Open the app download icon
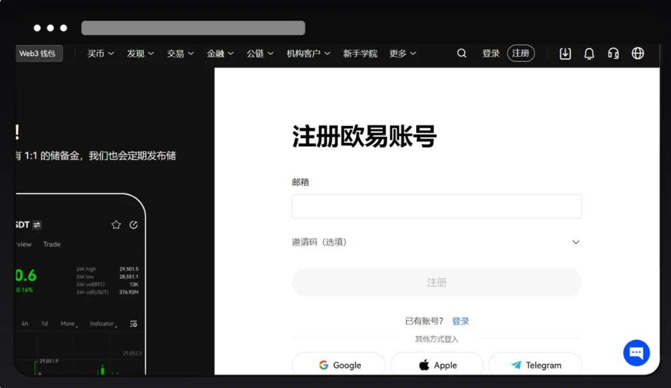The height and width of the screenshot is (388, 671). click(x=565, y=53)
